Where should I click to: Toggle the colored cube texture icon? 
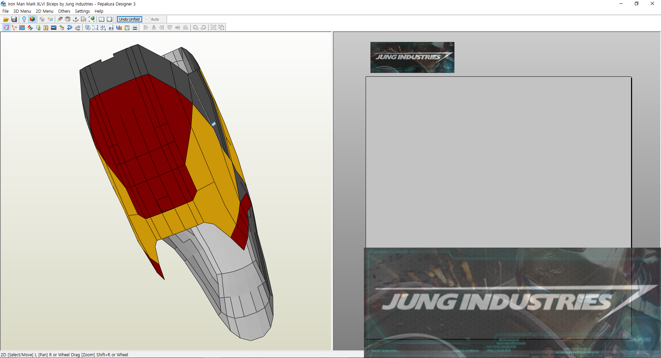[32, 19]
